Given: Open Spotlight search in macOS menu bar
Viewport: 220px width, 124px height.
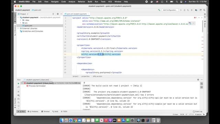Looking at the screenshot, I should (177, 2).
